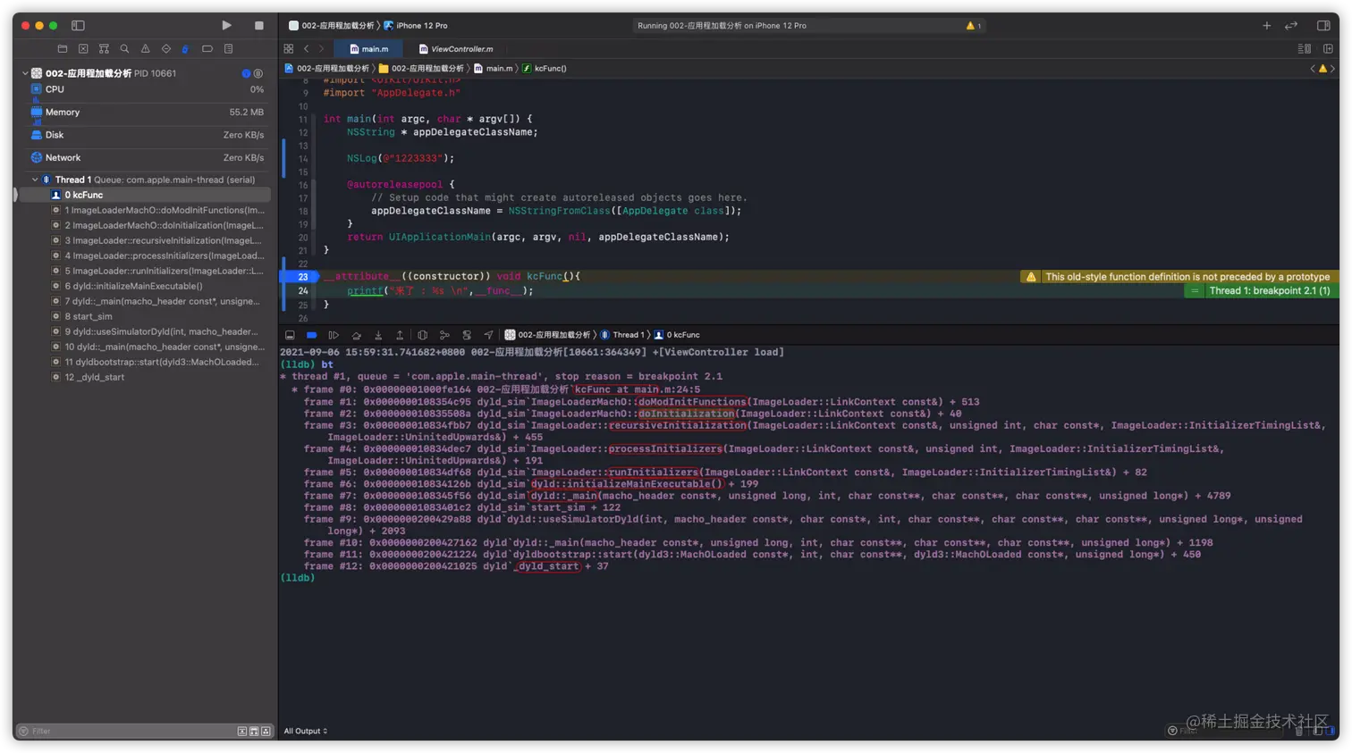1352x753 pixels.
Task: Open the Test navigator (diamond icon)
Action: coord(165,49)
